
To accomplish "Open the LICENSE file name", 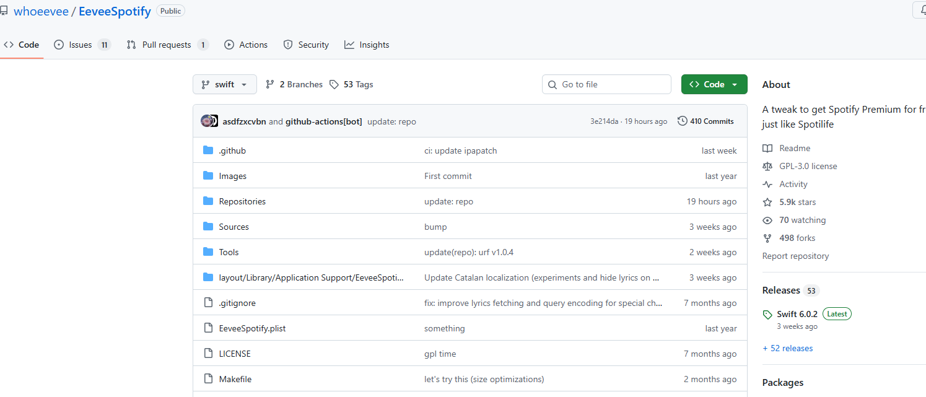I will (235, 354).
